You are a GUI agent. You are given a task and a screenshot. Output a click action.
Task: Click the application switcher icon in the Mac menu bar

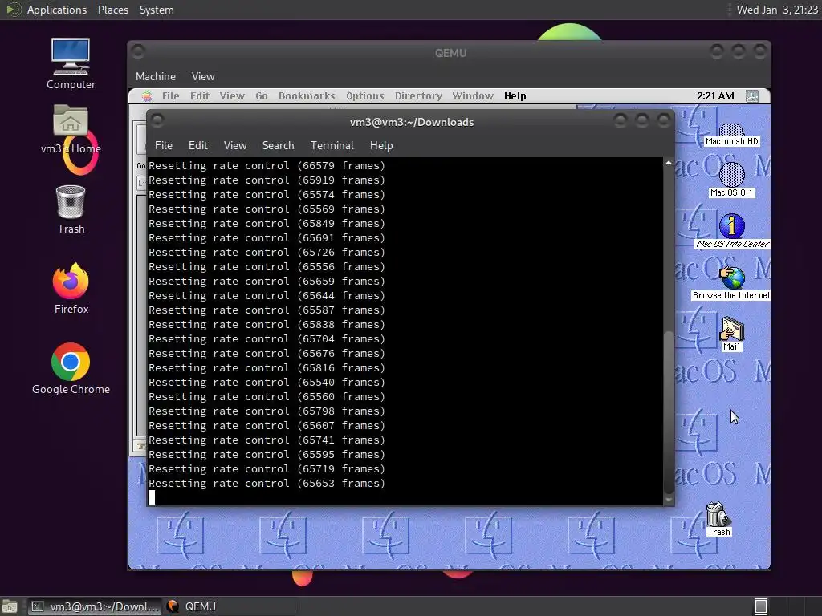pos(751,96)
